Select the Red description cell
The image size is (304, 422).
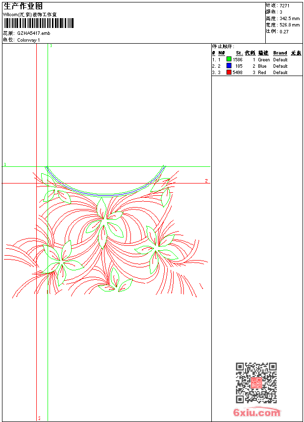[x=262, y=73]
